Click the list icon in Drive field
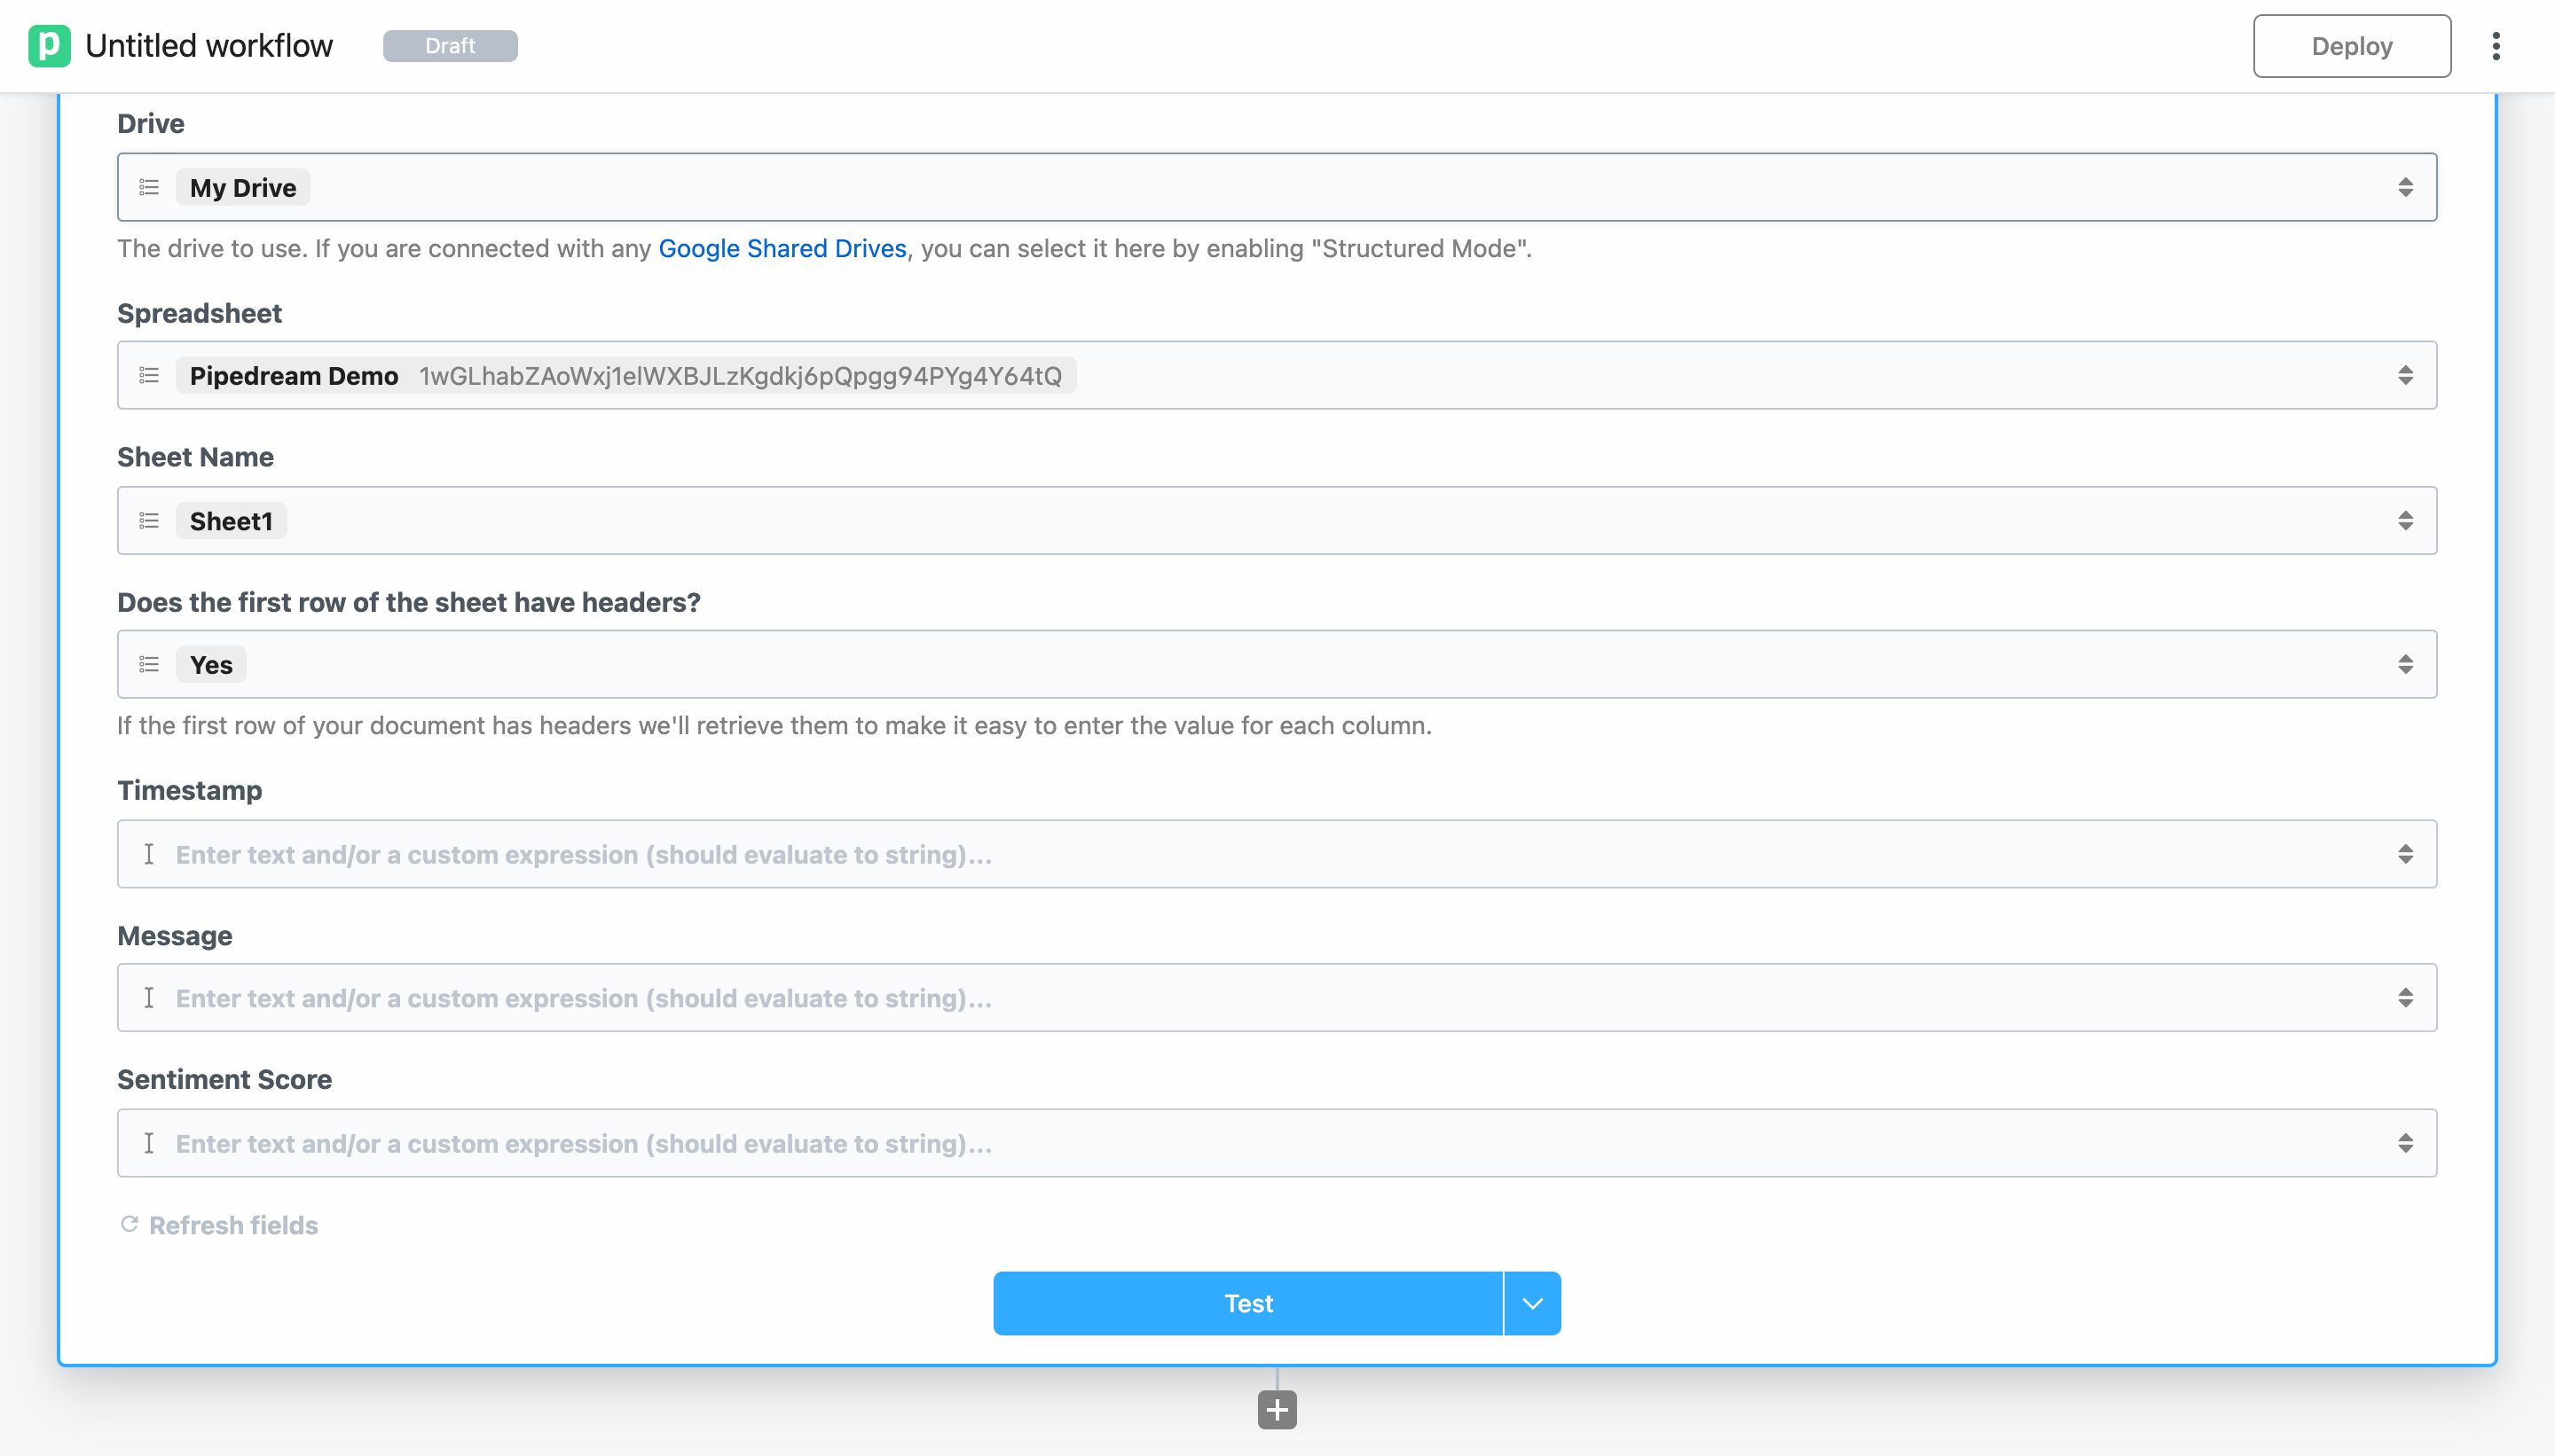The width and height of the screenshot is (2555, 1456). pyautogui.click(x=149, y=187)
